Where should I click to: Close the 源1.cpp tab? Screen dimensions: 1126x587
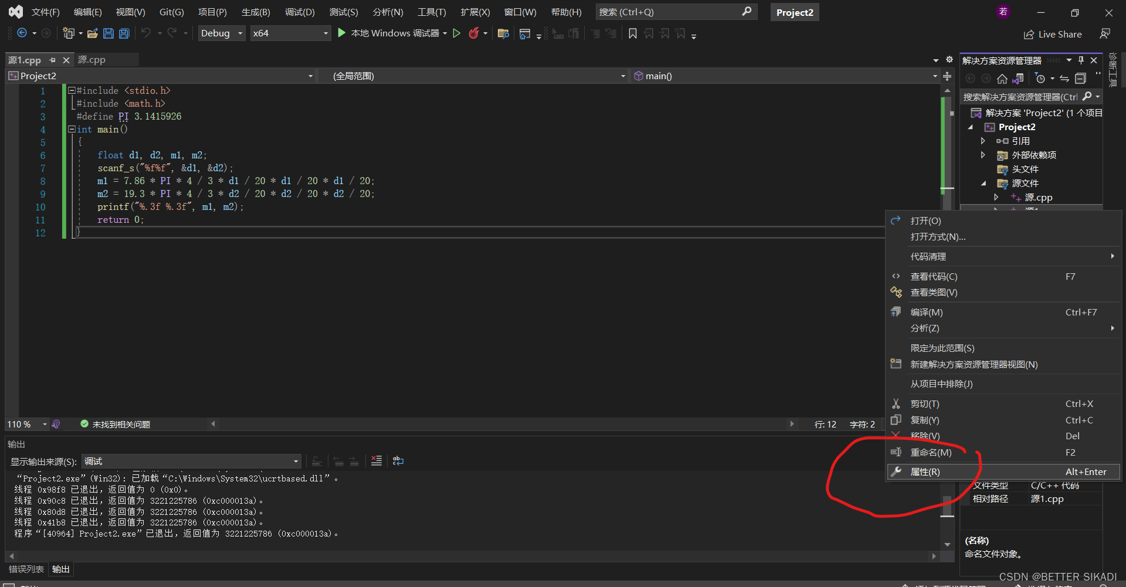66,60
